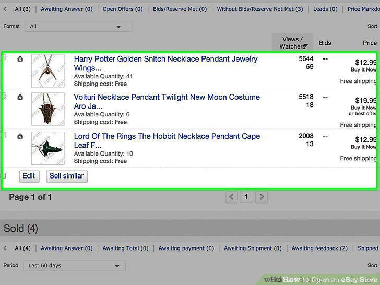This screenshot has width=380, height=285.
Task: Go to previous page arrow in pagination
Action: 231,197
